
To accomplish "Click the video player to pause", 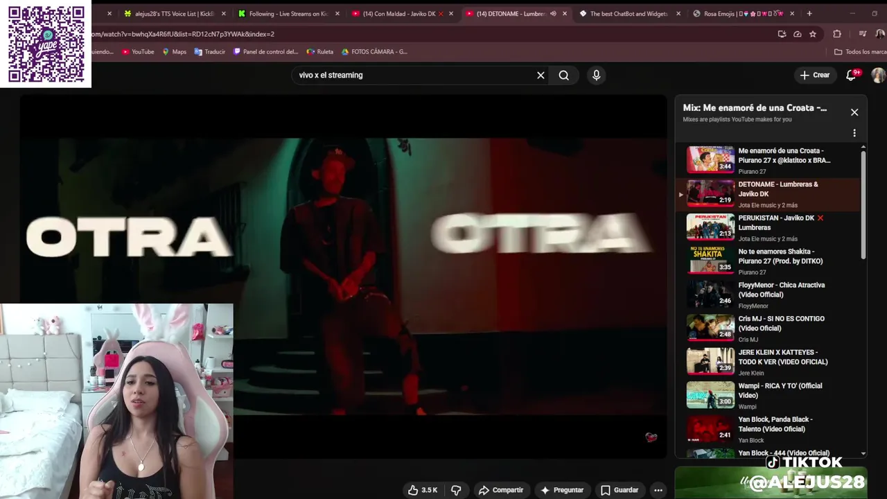I will [343, 276].
